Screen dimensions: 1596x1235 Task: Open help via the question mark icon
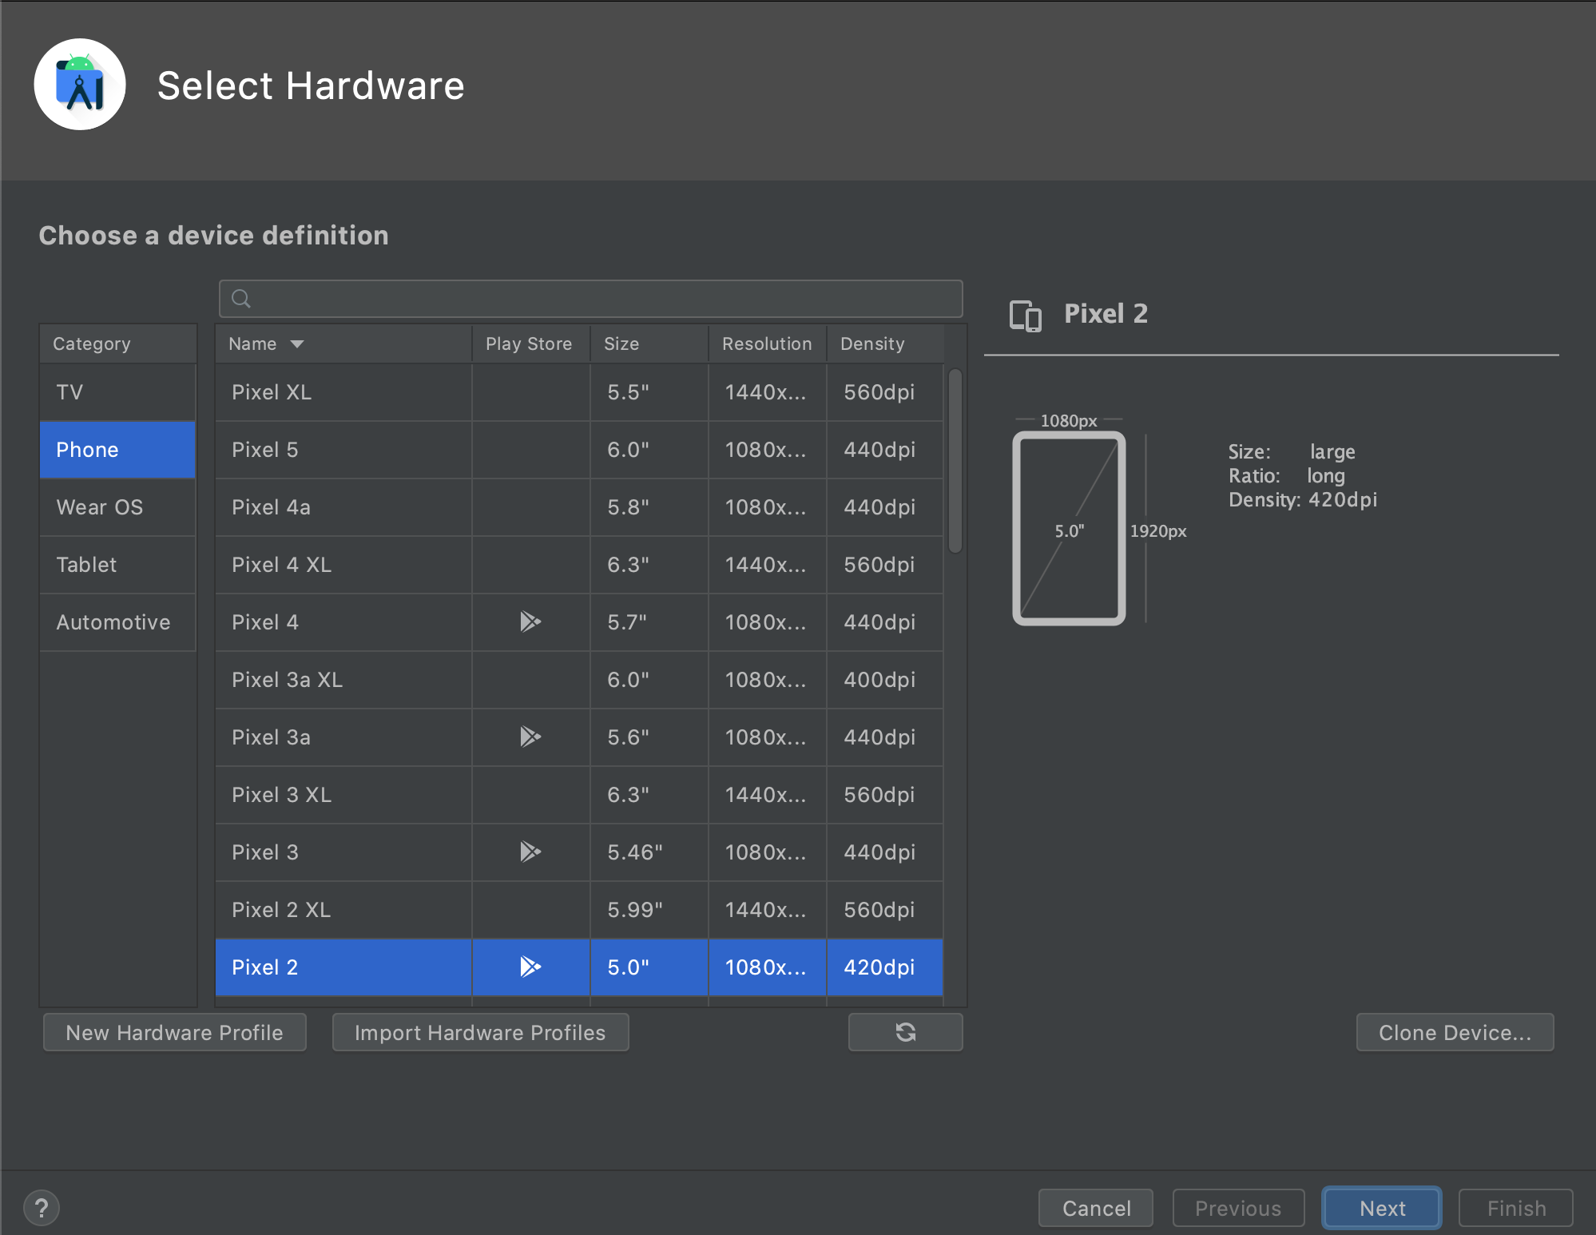(x=42, y=1207)
